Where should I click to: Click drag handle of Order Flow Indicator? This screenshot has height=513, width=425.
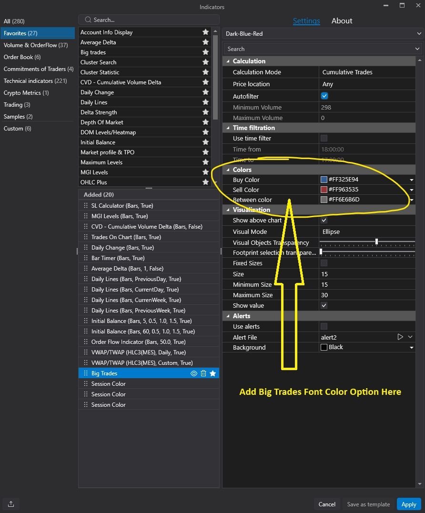pyautogui.click(x=86, y=342)
